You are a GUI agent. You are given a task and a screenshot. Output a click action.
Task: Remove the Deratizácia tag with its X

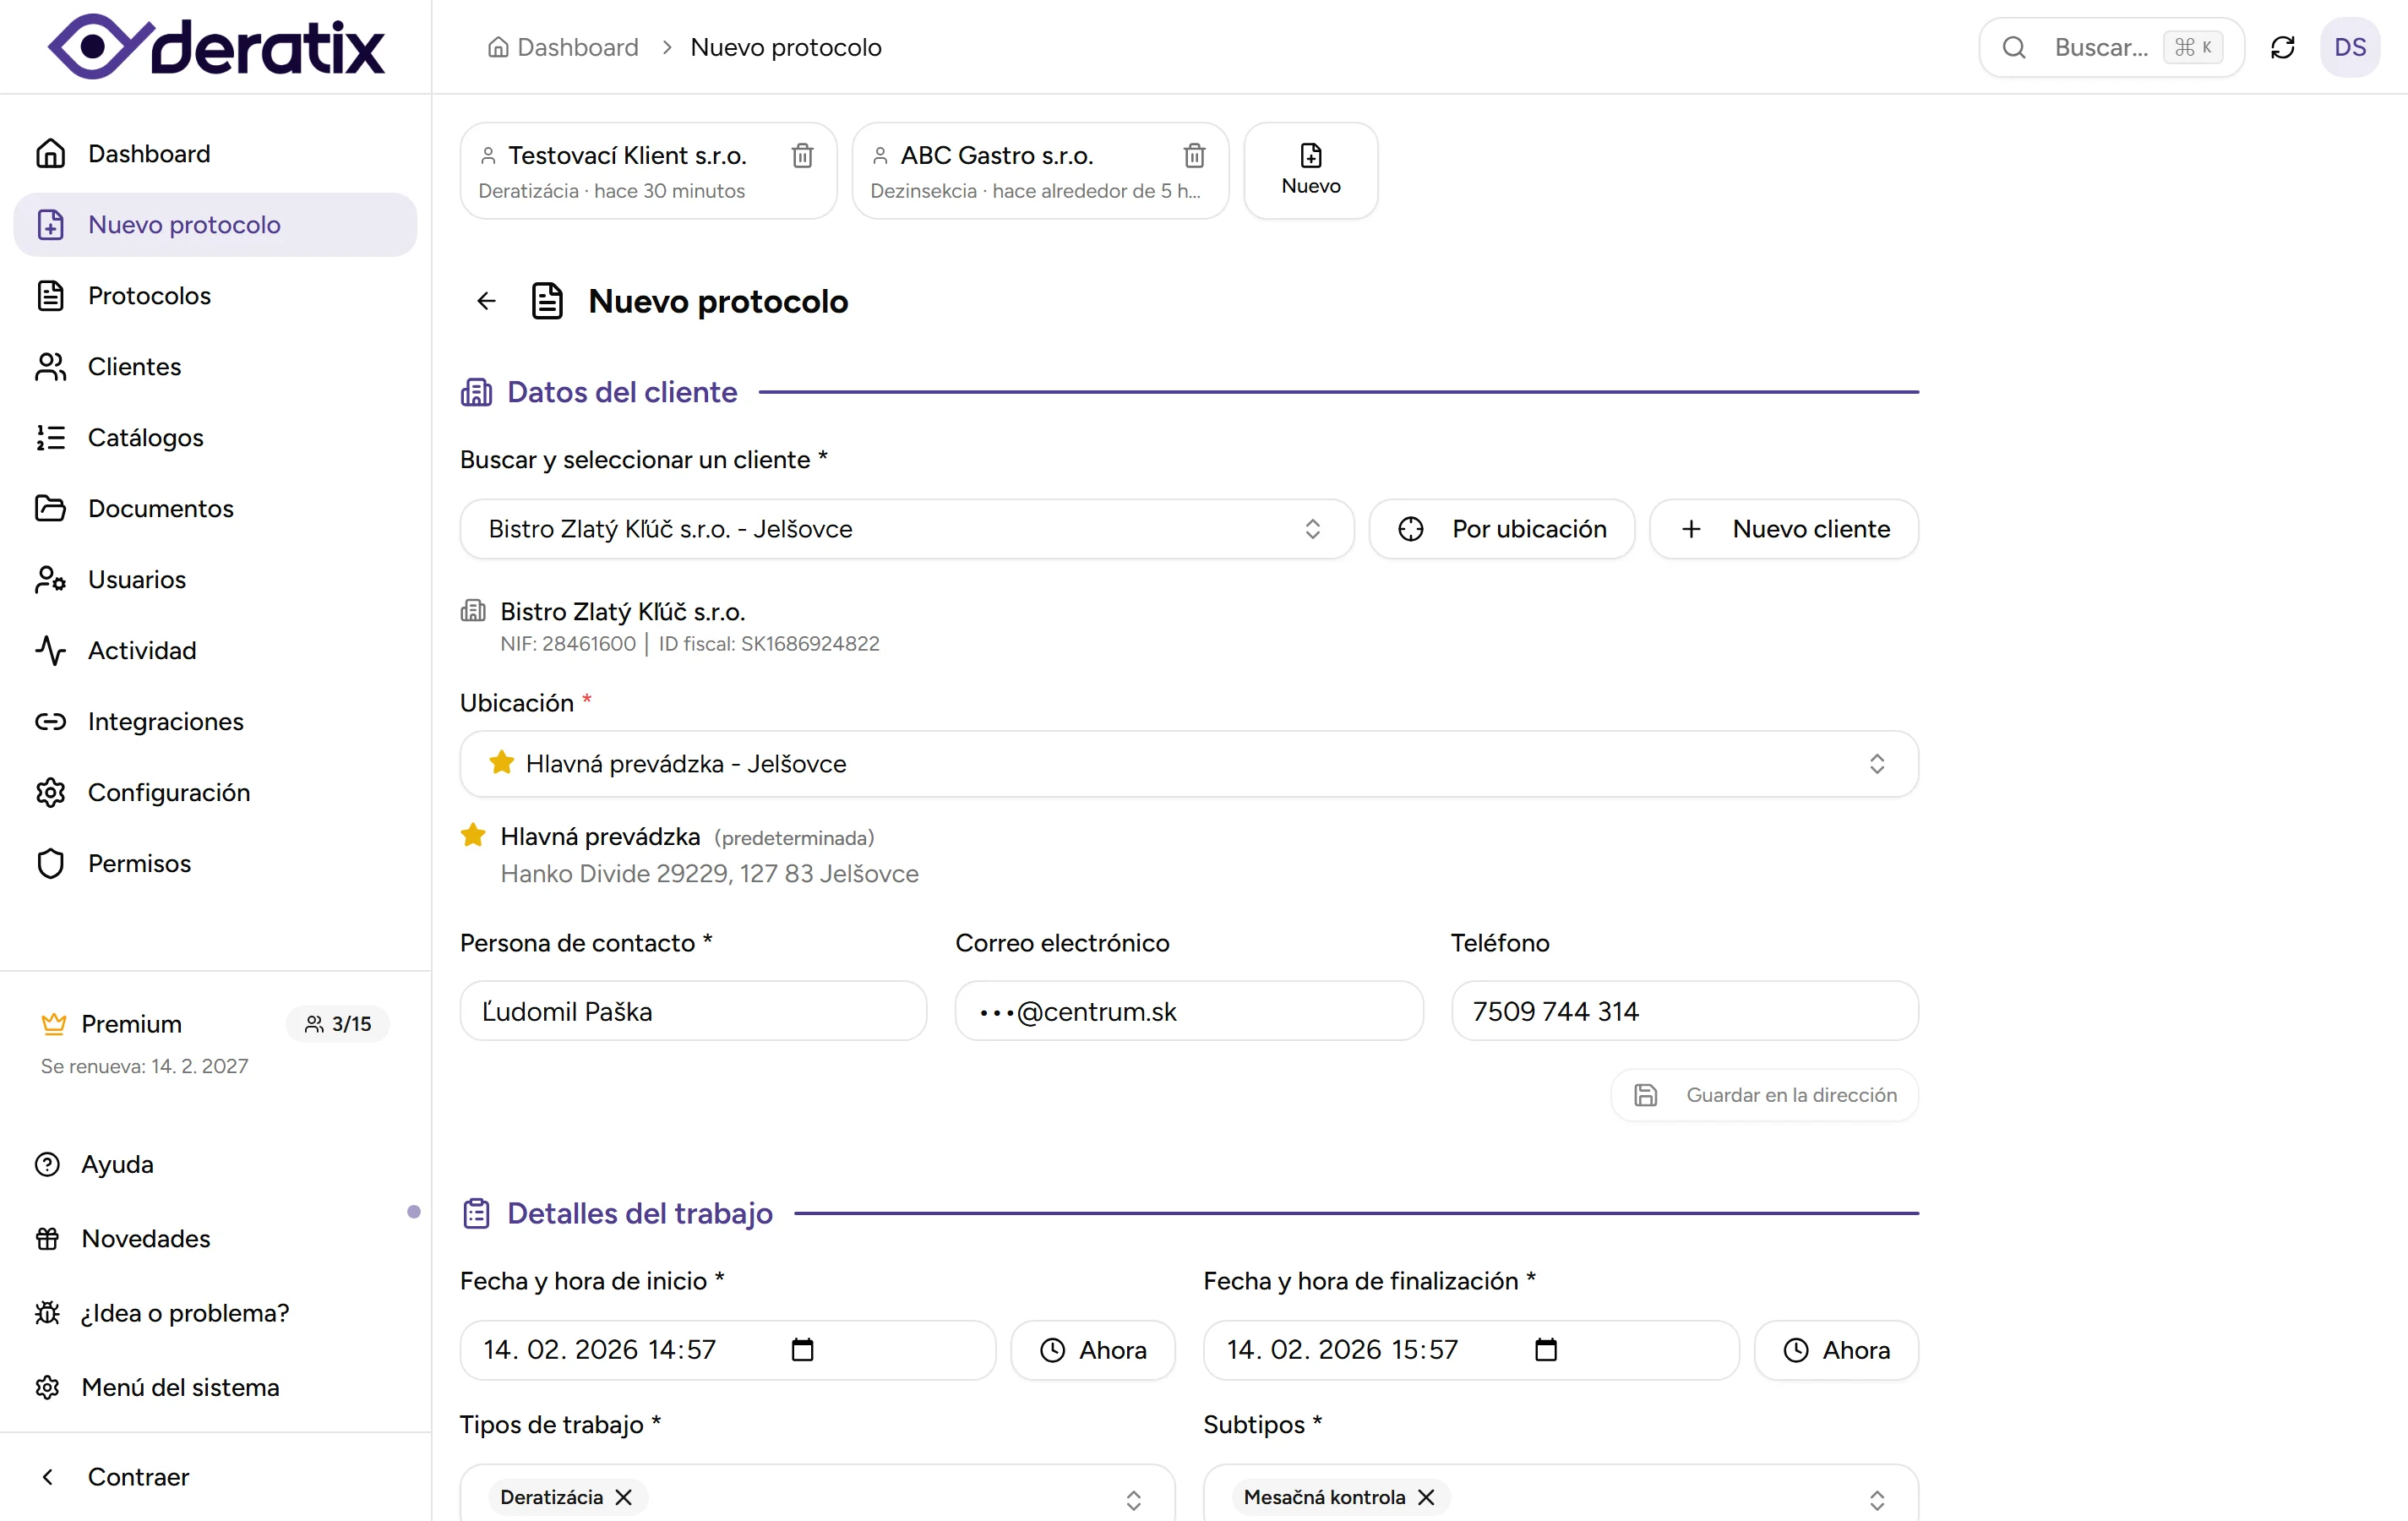point(624,1496)
